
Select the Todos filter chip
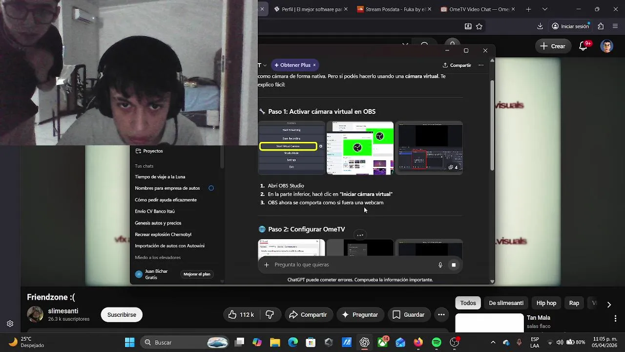pos(468,303)
